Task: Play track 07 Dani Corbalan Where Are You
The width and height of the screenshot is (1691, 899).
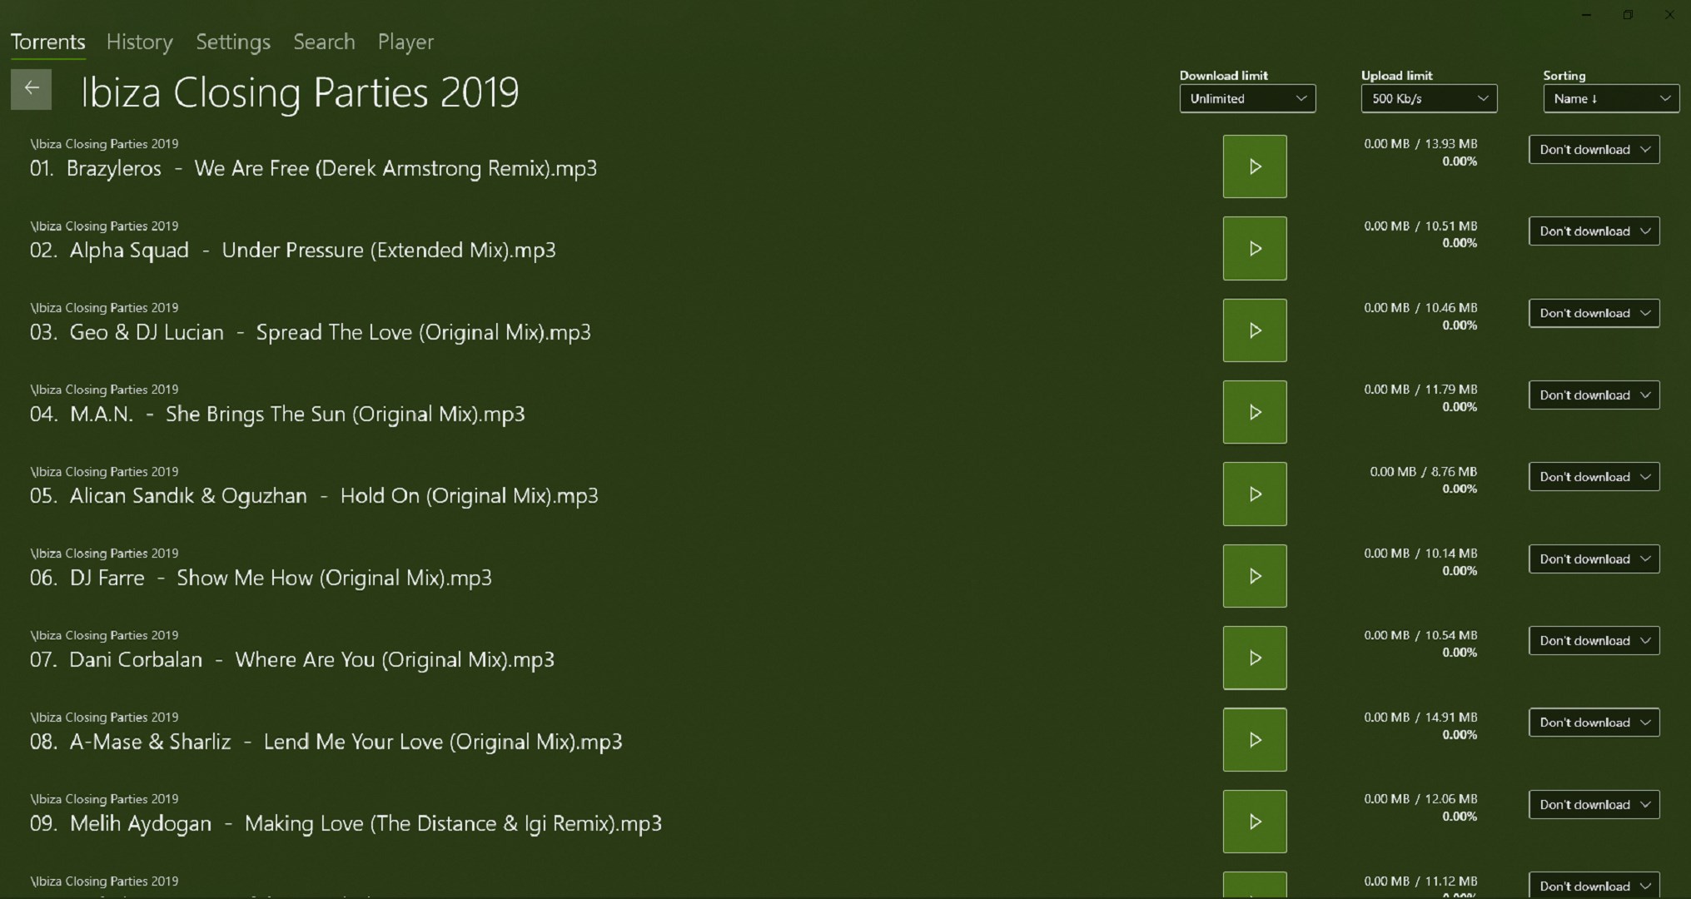Action: [x=1254, y=658]
